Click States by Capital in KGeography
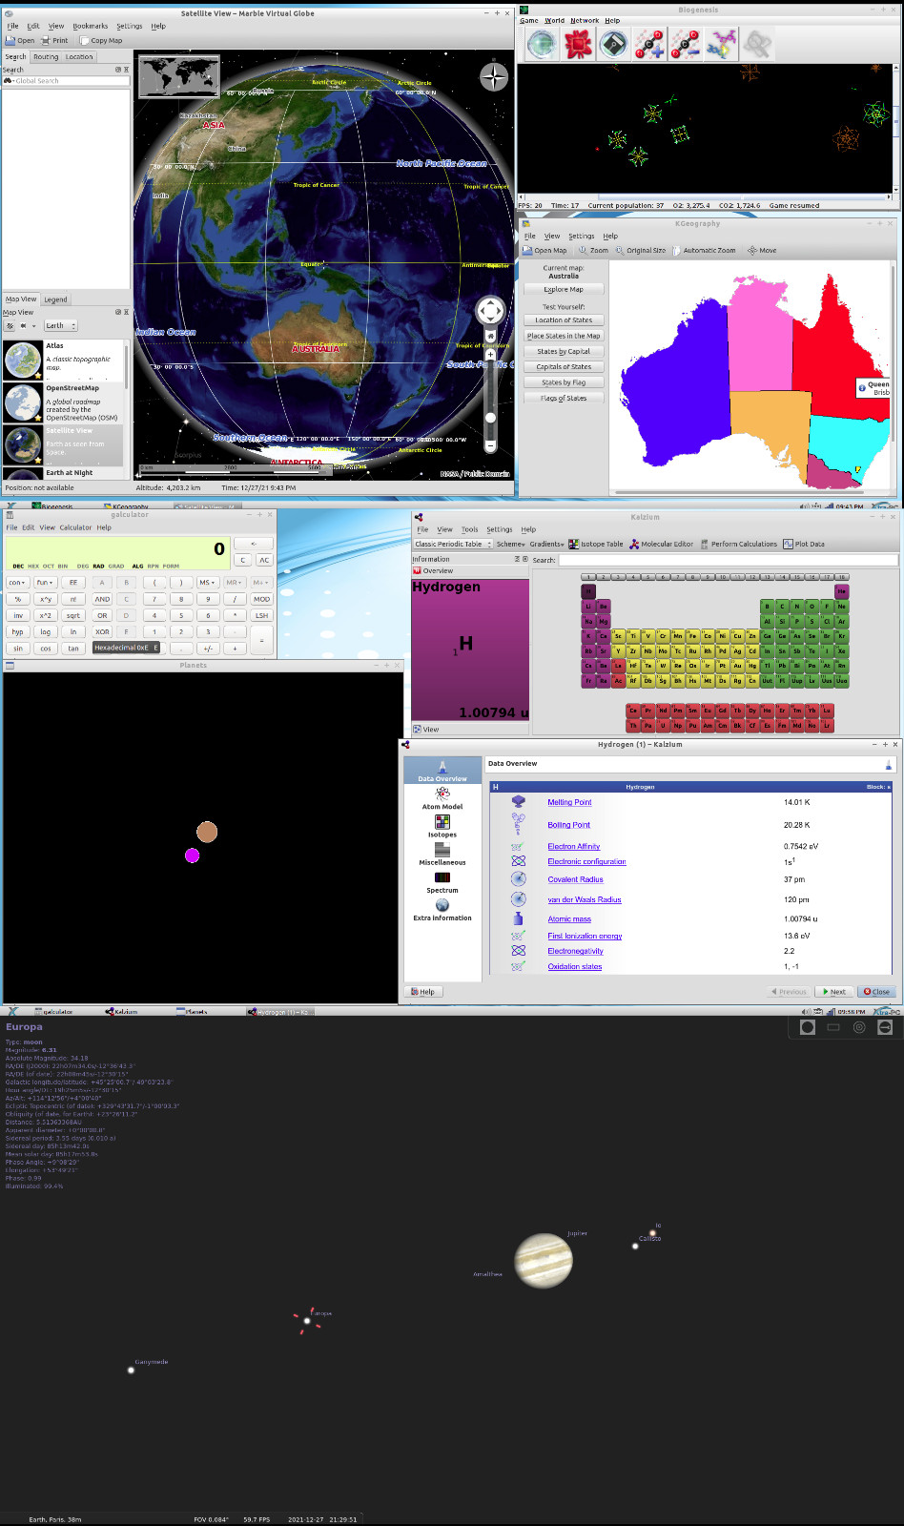 coord(564,351)
